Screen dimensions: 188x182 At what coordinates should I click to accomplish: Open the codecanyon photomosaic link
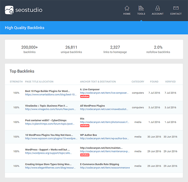(x=104, y=122)
